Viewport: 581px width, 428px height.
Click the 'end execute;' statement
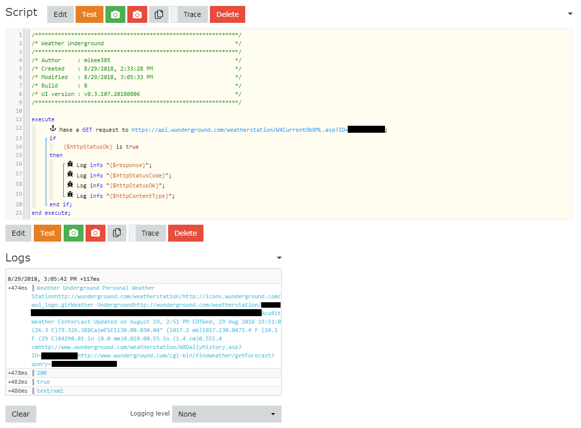[51, 213]
